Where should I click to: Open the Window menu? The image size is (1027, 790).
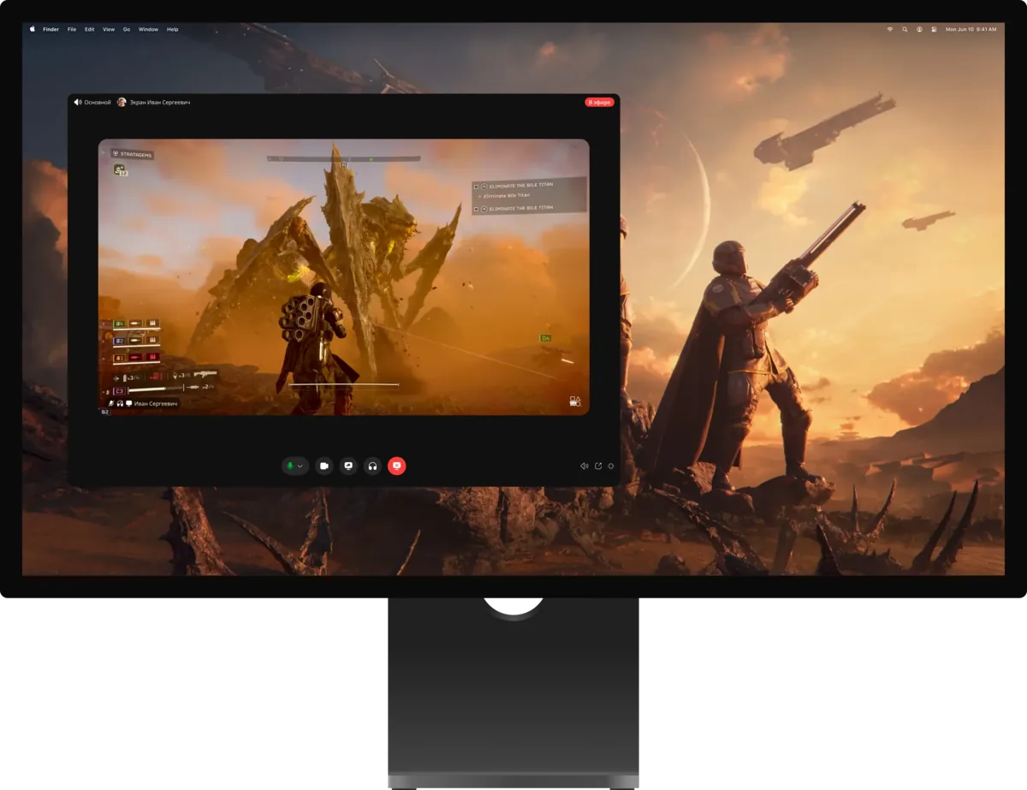pos(148,29)
